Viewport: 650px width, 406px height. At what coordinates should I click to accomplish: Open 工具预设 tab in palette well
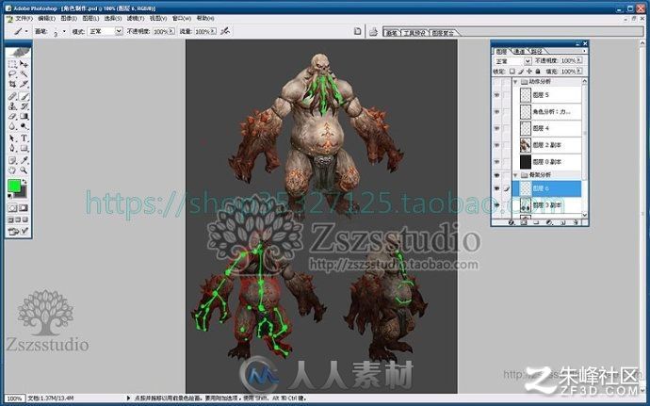point(414,33)
